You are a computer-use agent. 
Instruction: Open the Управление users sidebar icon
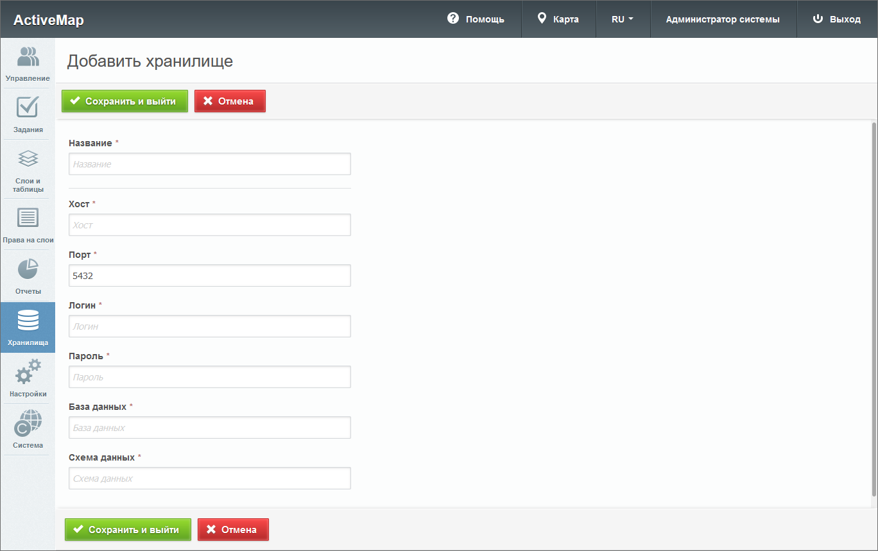(x=28, y=57)
